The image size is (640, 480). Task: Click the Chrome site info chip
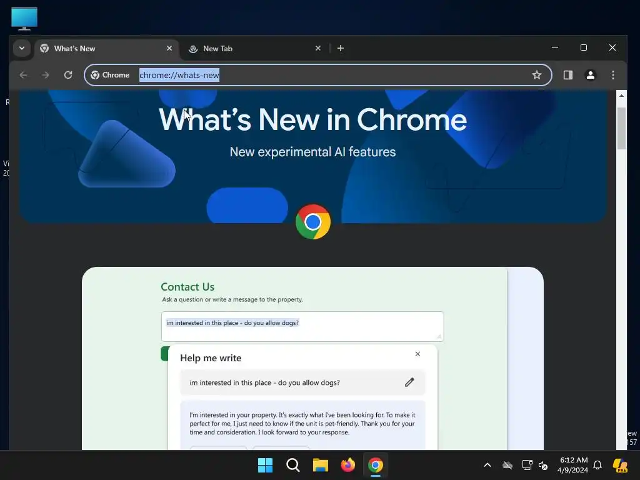(x=110, y=75)
